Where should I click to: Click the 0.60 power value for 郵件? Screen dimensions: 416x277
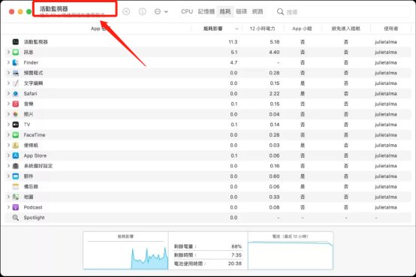[274, 176]
